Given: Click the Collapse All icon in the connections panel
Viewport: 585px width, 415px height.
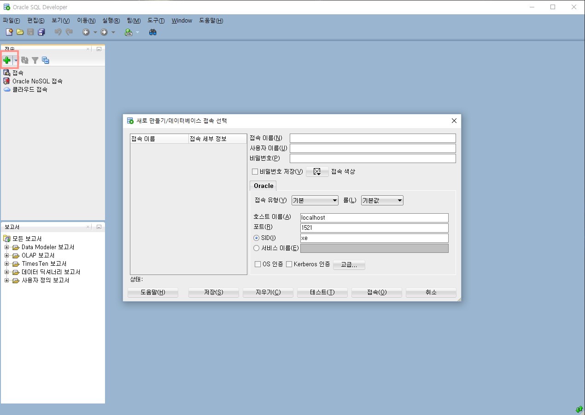Looking at the screenshot, I should [45, 60].
